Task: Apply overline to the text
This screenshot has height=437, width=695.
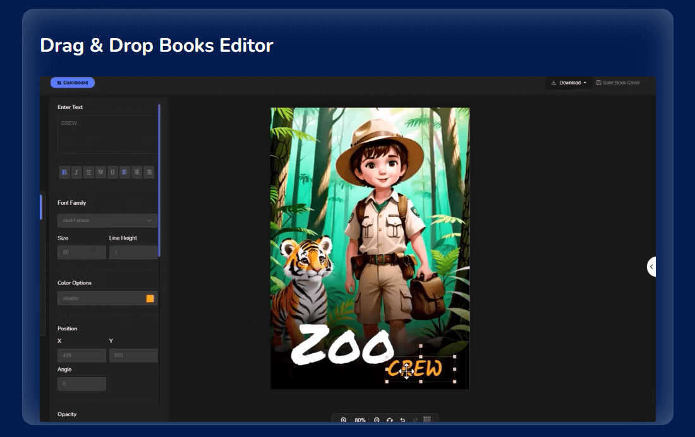Action: tap(112, 172)
